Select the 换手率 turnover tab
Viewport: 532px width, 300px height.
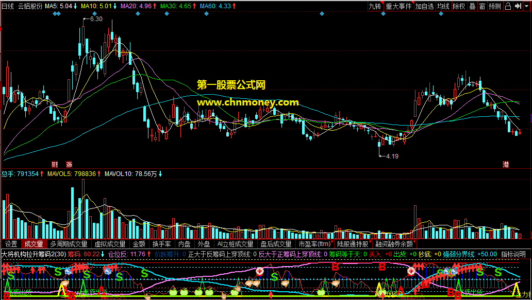[x=161, y=244]
